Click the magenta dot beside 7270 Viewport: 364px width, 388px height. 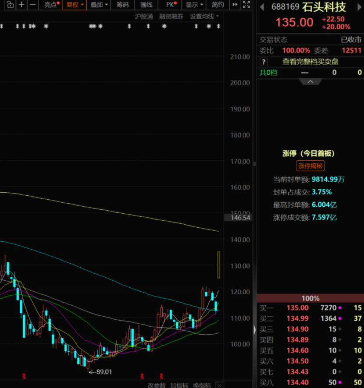(x=340, y=308)
